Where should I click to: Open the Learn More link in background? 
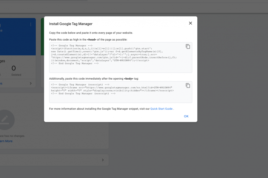(x=6, y=141)
